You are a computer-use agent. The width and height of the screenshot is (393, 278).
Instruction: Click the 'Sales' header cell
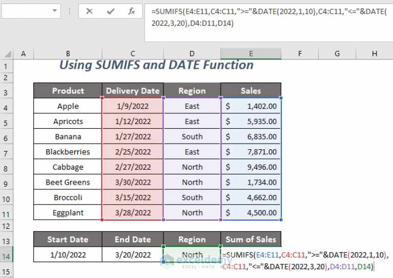251,91
